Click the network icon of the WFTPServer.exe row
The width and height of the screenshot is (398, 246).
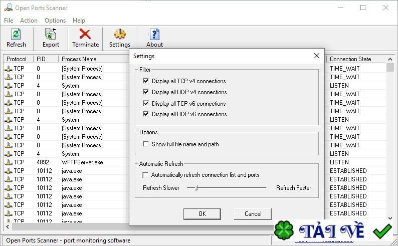9,162
